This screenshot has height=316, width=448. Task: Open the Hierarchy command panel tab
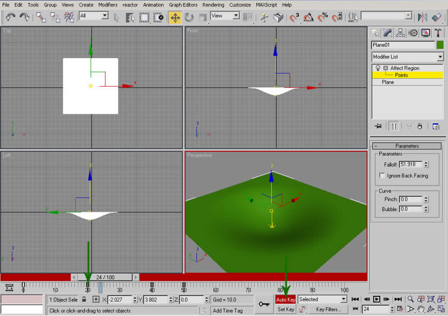[401, 33]
